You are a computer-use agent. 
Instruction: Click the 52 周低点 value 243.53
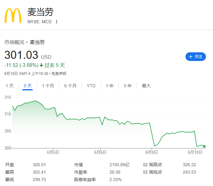click(x=190, y=172)
